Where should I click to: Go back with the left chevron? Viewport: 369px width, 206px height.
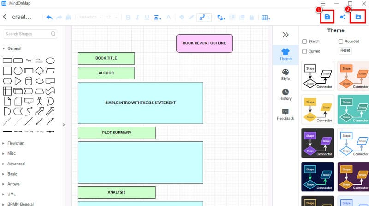tap(5, 17)
